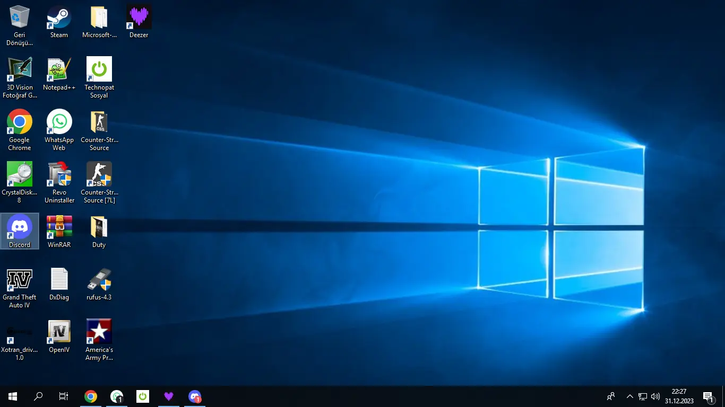Switch to Discord in the taskbar
Image resolution: width=725 pixels, height=407 pixels.
[195, 396]
